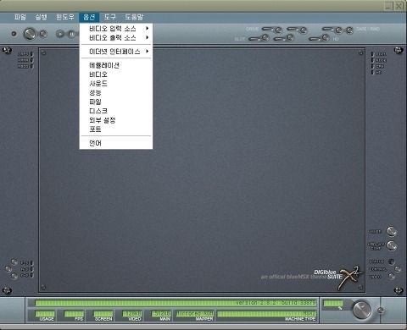Click the upper large knob in right side panel

click(392, 232)
